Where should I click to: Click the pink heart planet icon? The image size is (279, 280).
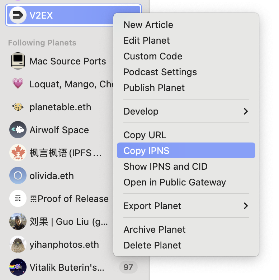pyautogui.click(x=18, y=84)
